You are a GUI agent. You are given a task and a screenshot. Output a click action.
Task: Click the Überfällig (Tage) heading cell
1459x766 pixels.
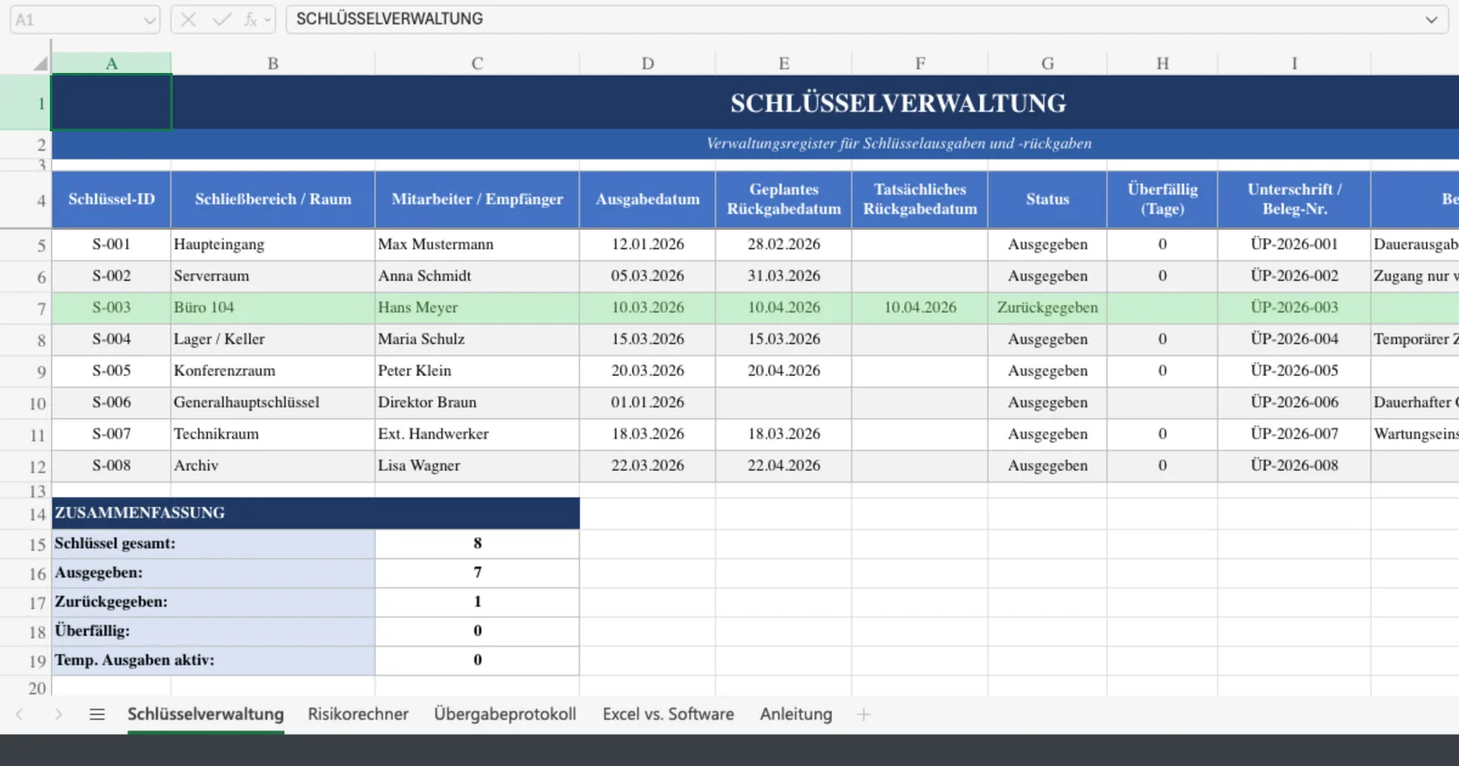pyautogui.click(x=1163, y=199)
